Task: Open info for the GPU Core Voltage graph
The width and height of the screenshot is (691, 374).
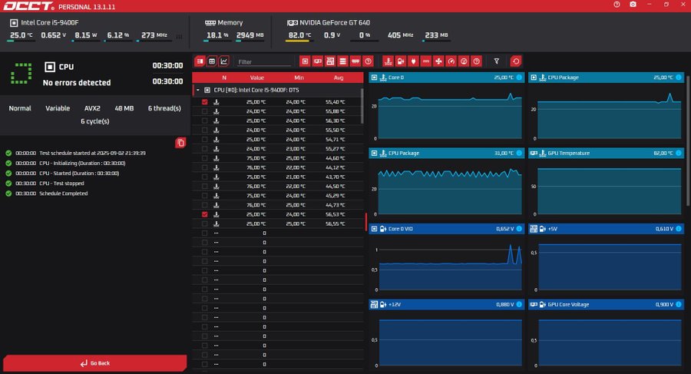Action: (679, 304)
